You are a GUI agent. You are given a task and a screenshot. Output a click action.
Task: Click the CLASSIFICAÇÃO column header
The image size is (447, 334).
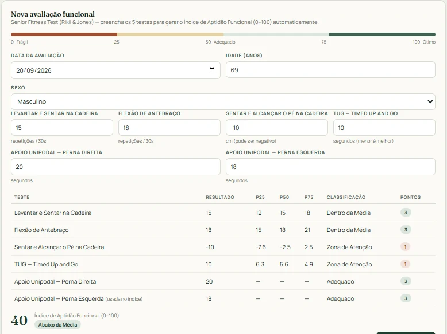[x=346, y=197]
